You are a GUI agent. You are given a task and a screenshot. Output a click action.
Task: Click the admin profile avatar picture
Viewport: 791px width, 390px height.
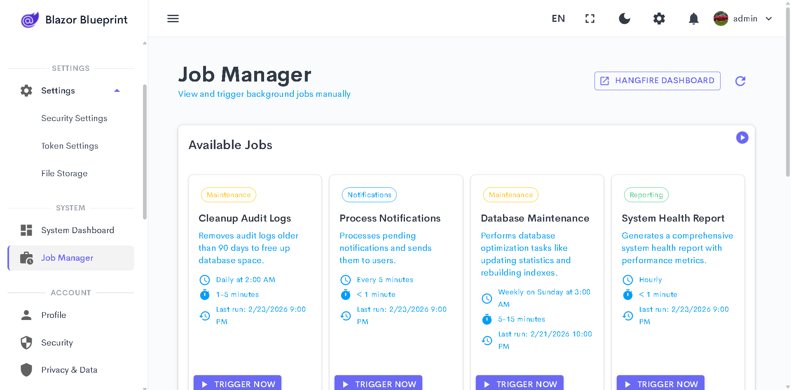pyautogui.click(x=721, y=19)
